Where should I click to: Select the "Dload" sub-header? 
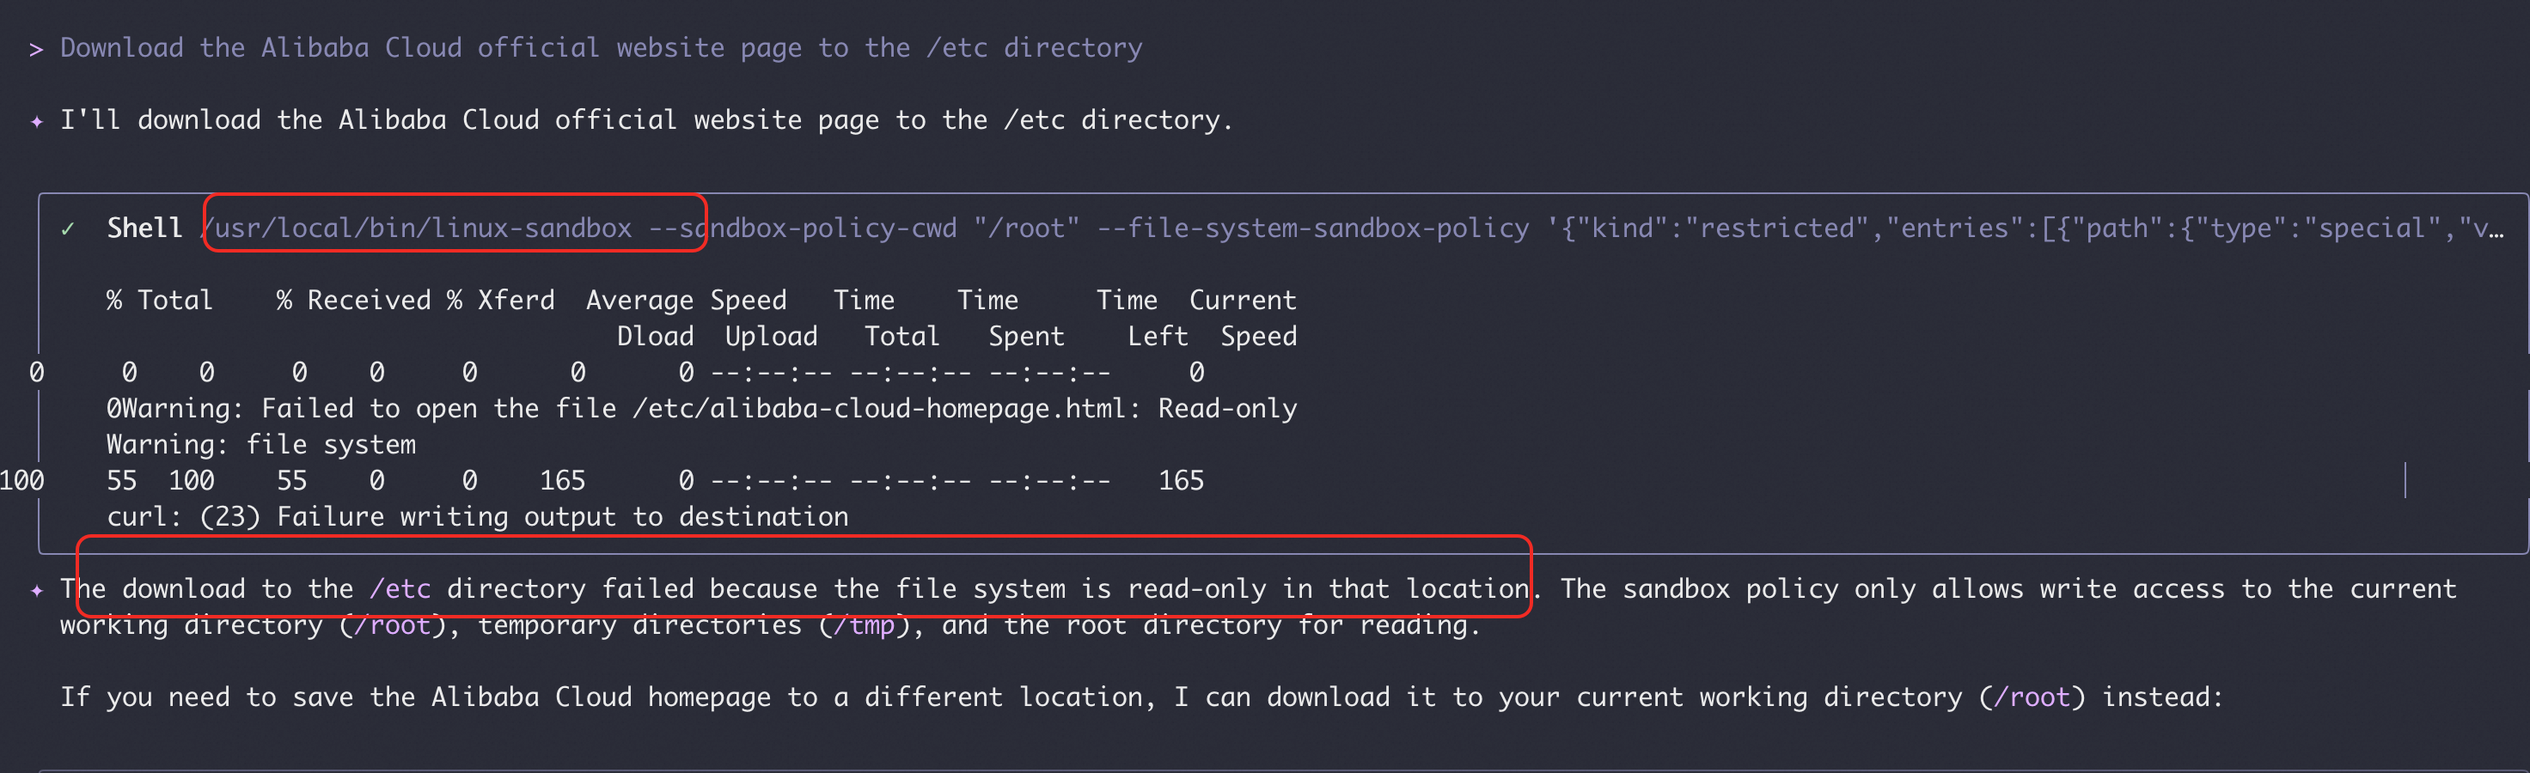(x=655, y=337)
